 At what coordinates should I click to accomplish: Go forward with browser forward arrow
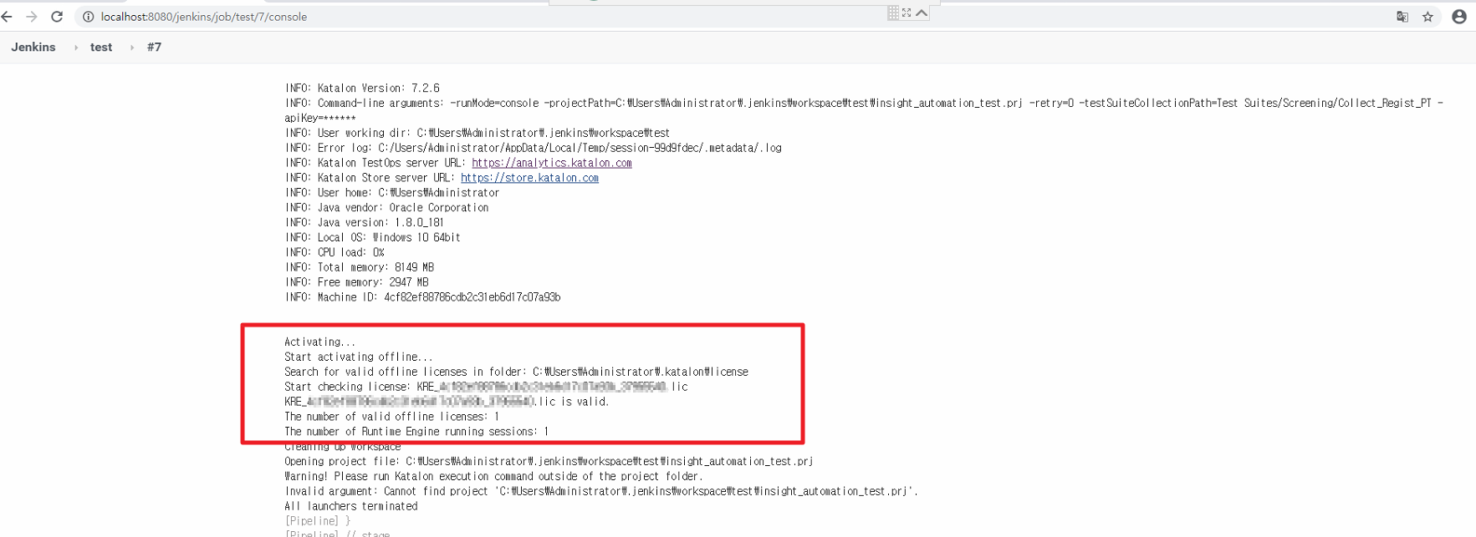pyautogui.click(x=32, y=17)
